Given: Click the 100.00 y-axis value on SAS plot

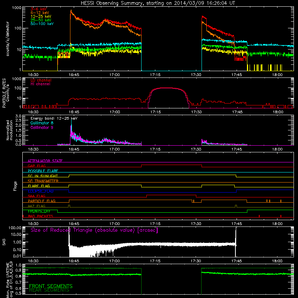Looking at the screenshot, I should (x=15, y=228).
